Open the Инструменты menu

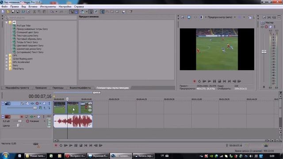48,7
